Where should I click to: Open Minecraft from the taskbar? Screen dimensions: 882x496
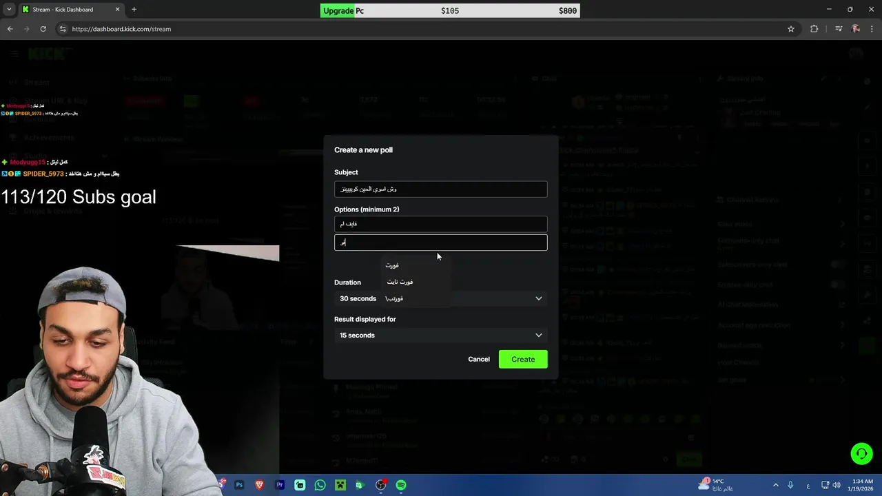340,485
